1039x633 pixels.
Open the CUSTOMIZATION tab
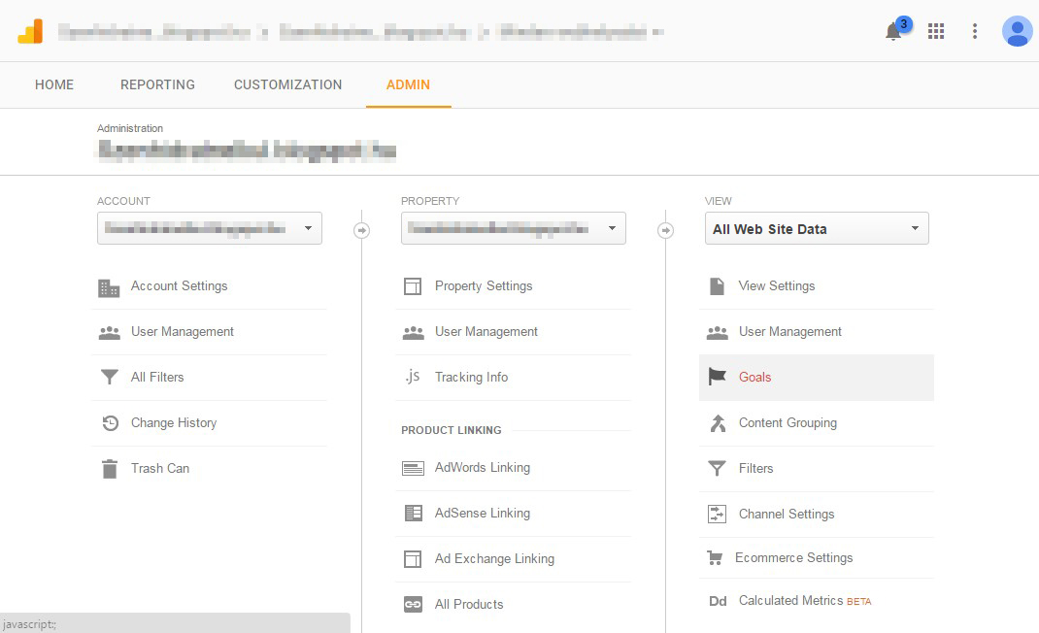(287, 84)
